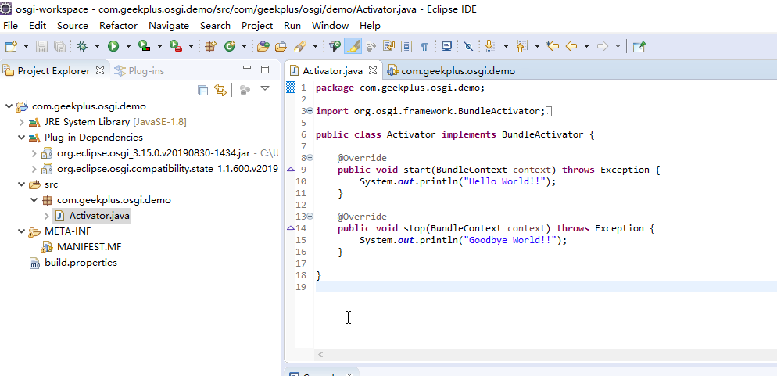777x376 pixels.
Task: Click the Open Task folder icon
Action: point(281,47)
